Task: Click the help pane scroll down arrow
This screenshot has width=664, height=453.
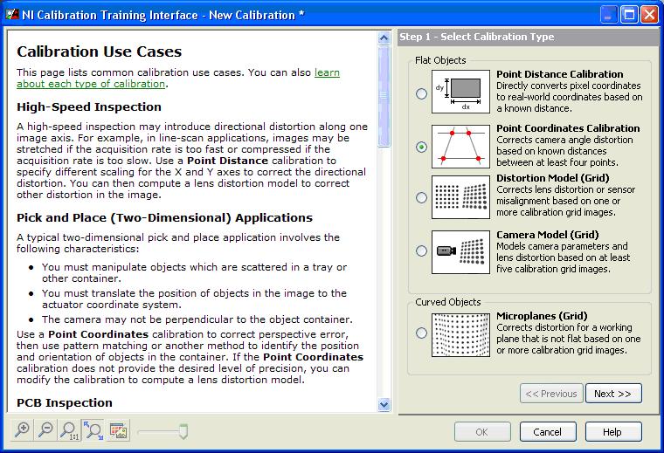Action: tap(384, 405)
